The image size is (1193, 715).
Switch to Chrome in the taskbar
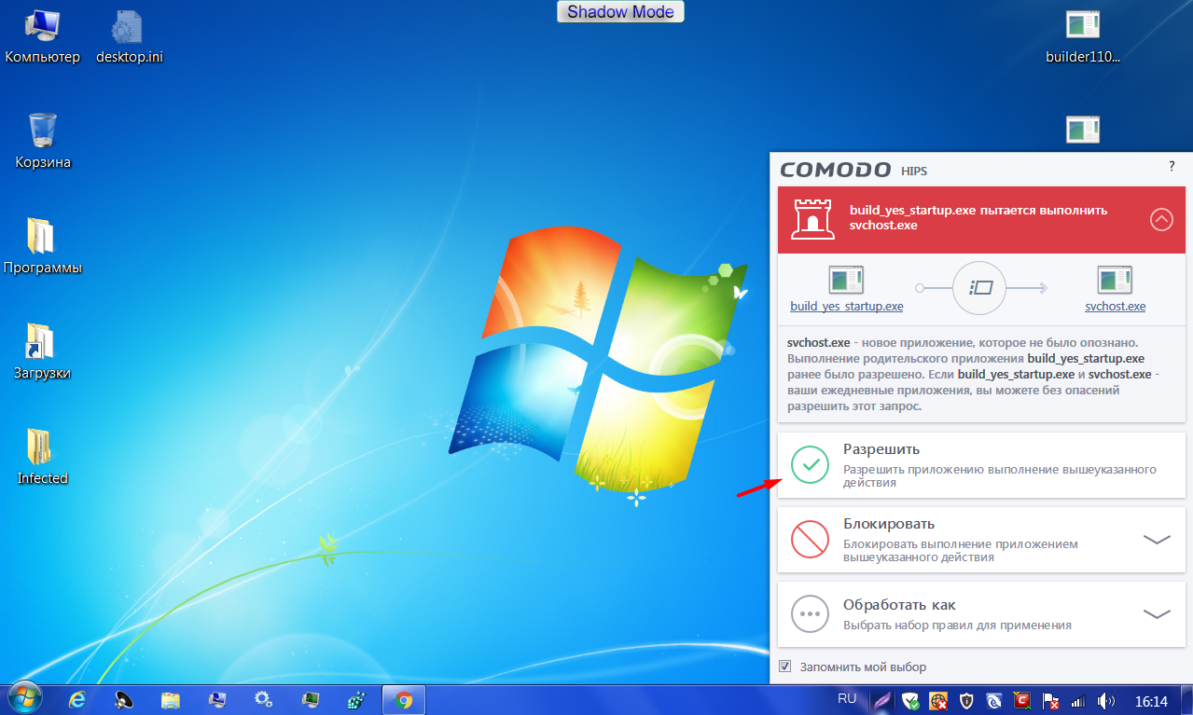pyautogui.click(x=404, y=699)
